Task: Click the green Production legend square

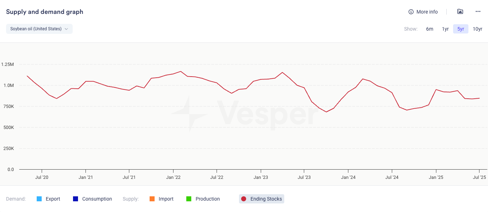Action: coord(189,199)
